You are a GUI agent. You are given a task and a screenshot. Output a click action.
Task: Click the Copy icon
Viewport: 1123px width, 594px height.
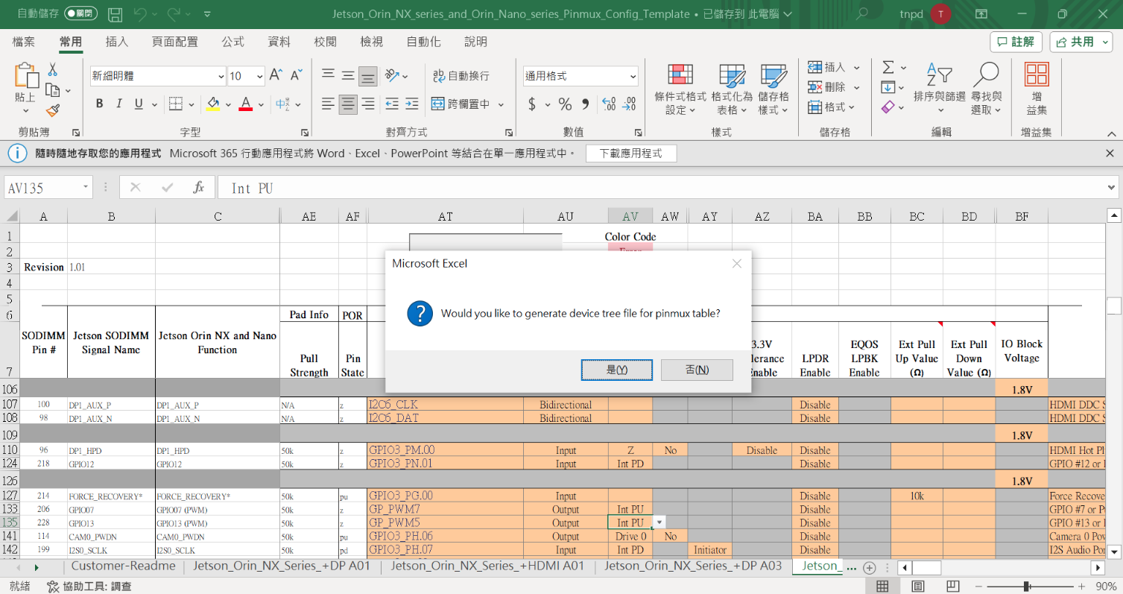53,90
